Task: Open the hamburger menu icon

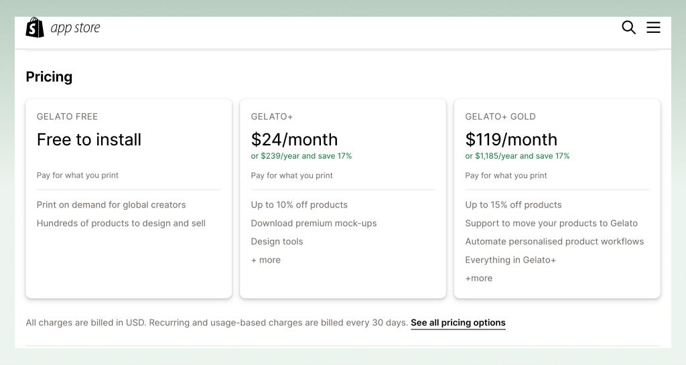Action: tap(654, 27)
